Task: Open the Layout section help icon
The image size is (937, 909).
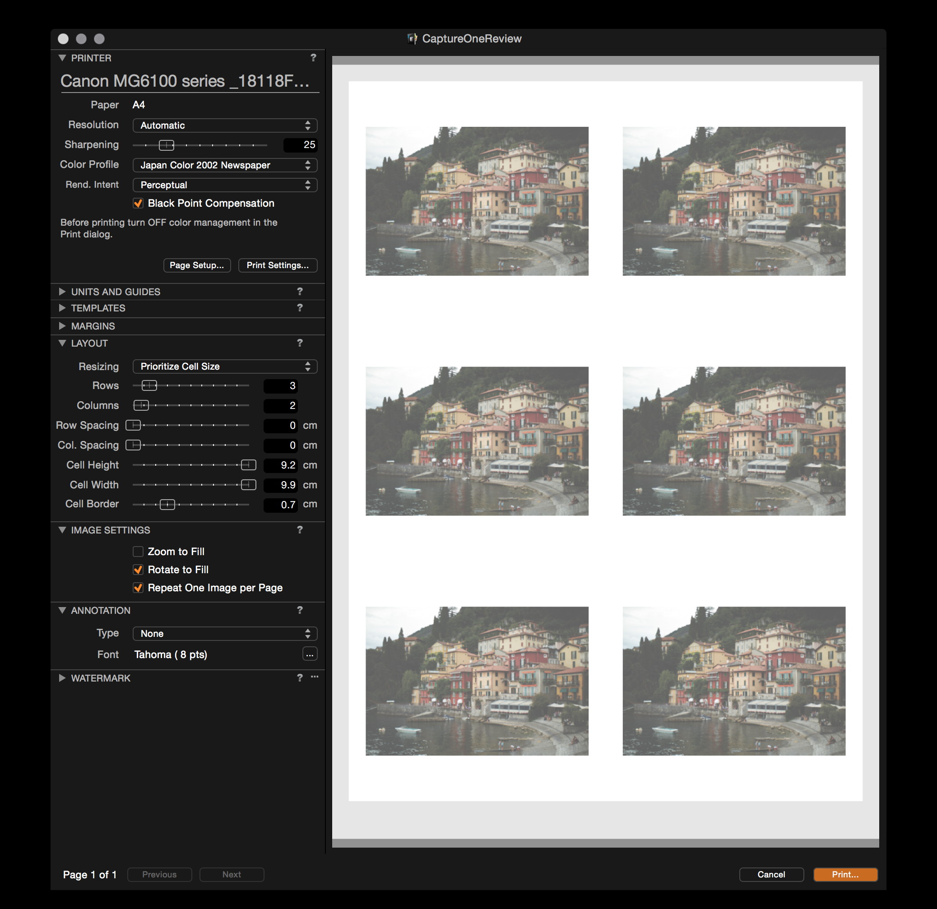Action: (300, 343)
